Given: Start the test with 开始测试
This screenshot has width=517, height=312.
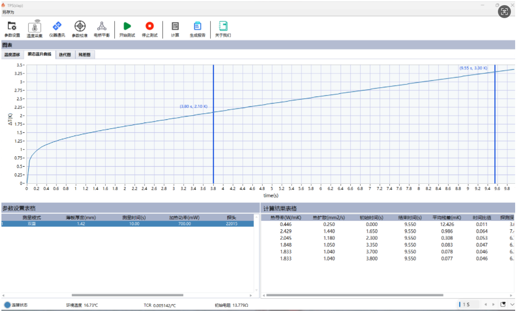Looking at the screenshot, I should coord(127,29).
